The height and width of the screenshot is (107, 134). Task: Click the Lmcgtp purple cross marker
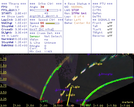pos(56,90)
